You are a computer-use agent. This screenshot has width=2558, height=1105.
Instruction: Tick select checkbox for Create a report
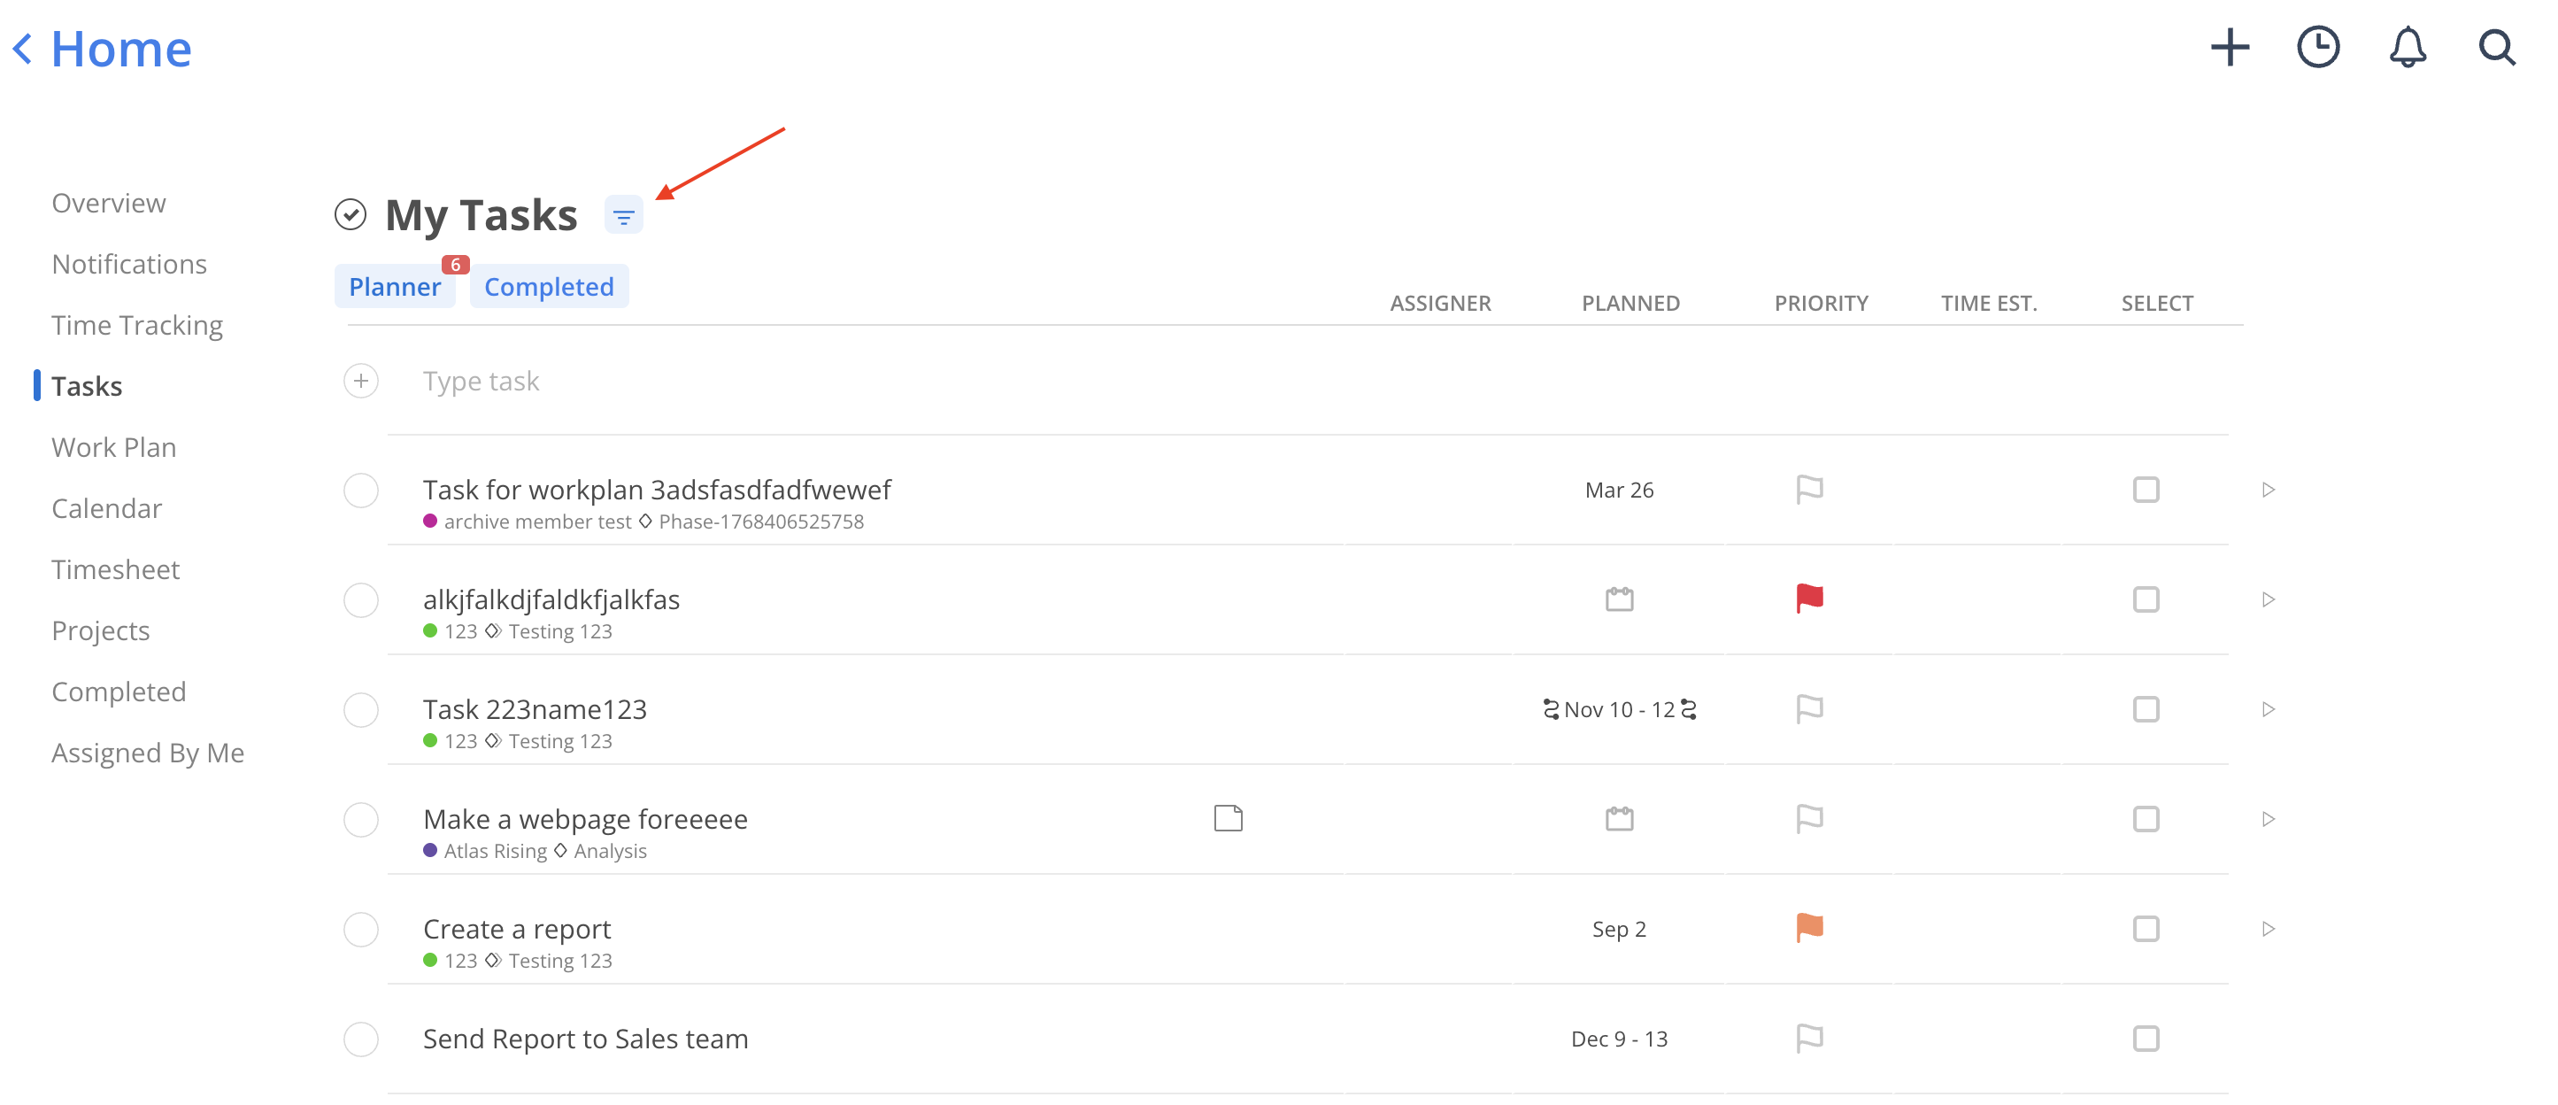click(x=2145, y=929)
